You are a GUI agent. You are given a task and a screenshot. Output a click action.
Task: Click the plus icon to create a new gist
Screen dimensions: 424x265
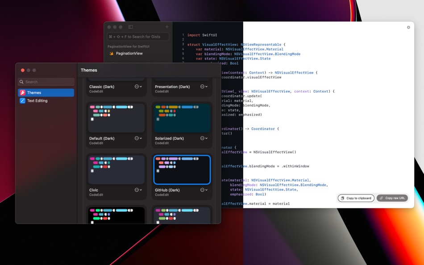[x=167, y=27]
